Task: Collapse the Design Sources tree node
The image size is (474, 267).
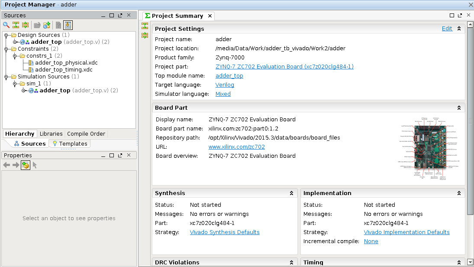Action: [6, 35]
